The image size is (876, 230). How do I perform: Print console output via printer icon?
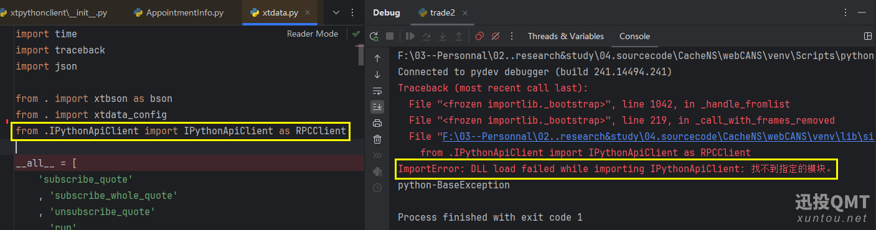[x=377, y=123]
